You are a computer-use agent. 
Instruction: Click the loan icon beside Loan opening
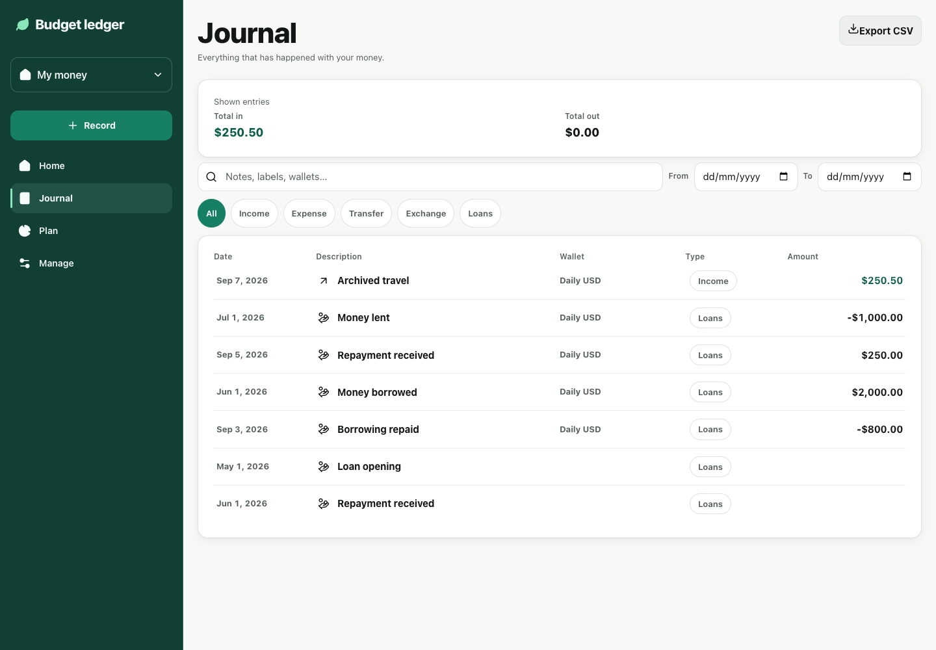(324, 467)
